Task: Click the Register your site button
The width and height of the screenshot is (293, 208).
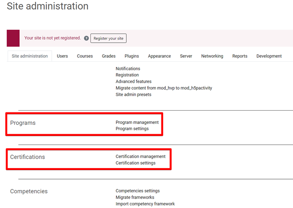Action: pyautogui.click(x=109, y=38)
